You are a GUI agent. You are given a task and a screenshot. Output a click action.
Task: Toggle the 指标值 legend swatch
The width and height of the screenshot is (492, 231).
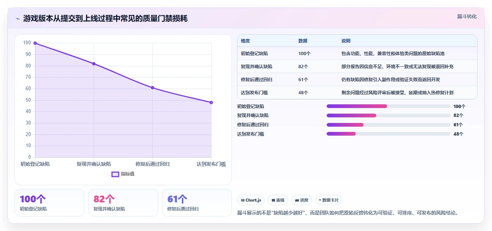click(x=115, y=174)
